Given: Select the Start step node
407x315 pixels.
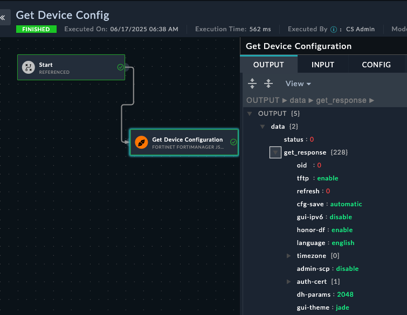Looking at the screenshot, I should tap(71, 67).
